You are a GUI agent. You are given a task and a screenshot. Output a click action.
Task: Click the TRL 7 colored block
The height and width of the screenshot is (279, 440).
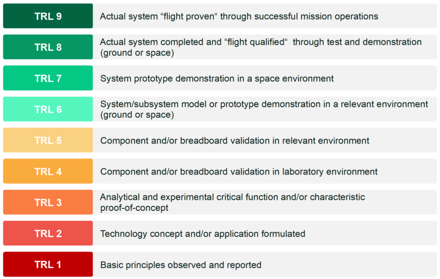pos(48,78)
